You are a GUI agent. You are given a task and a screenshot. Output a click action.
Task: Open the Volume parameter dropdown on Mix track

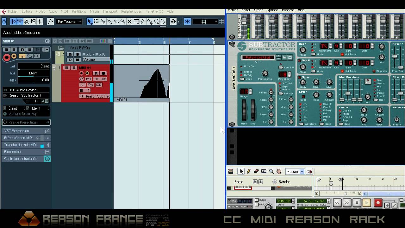[96, 60]
